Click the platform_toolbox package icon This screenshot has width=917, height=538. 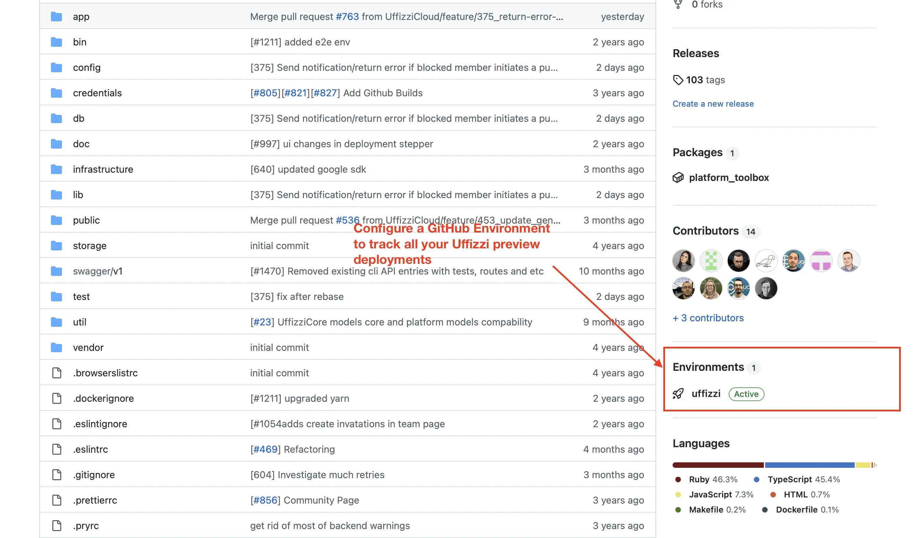678,177
